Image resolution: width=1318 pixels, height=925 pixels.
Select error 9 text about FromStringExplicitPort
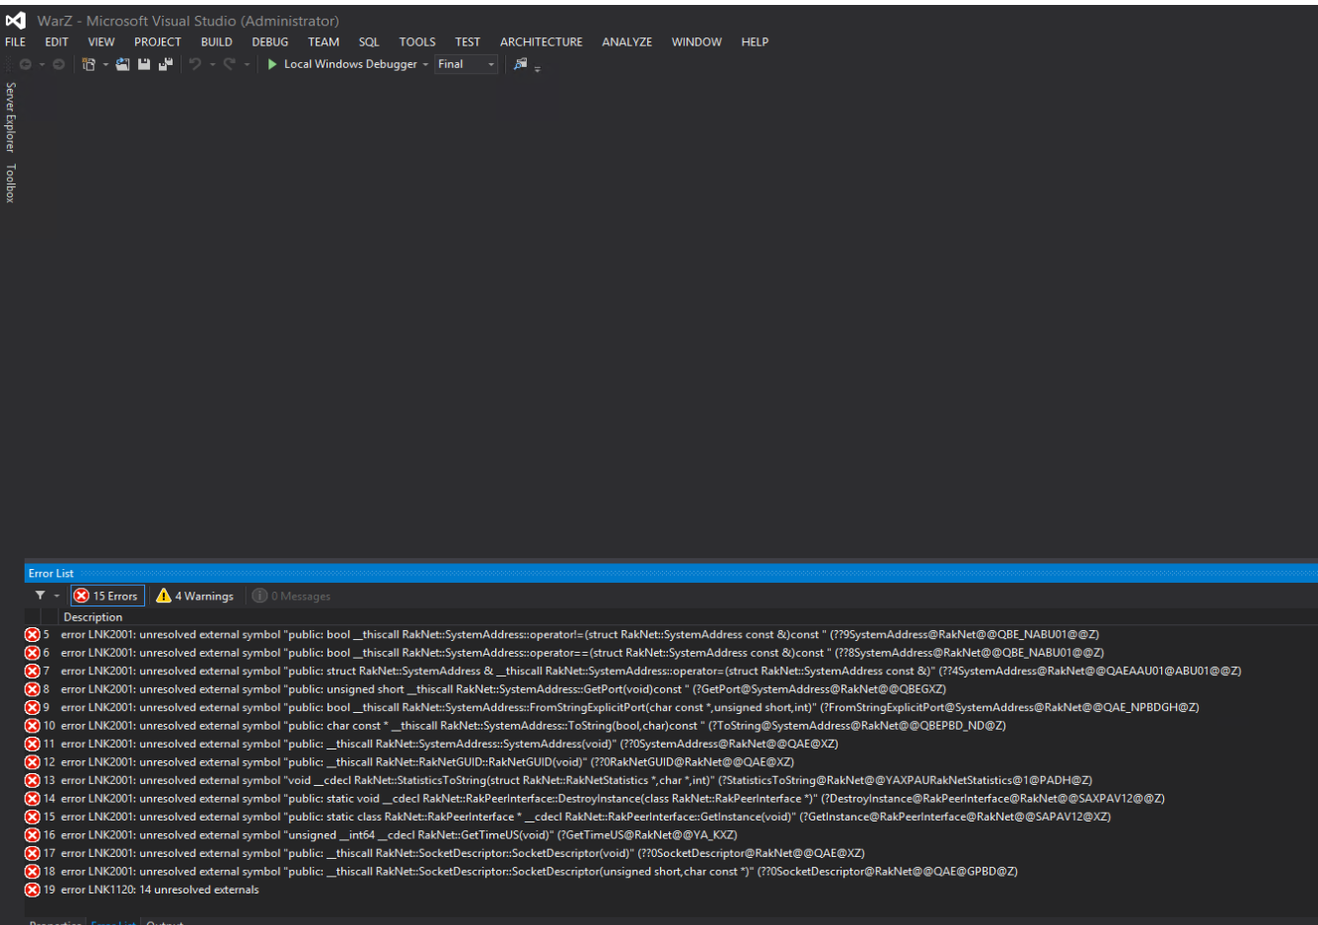click(x=629, y=708)
